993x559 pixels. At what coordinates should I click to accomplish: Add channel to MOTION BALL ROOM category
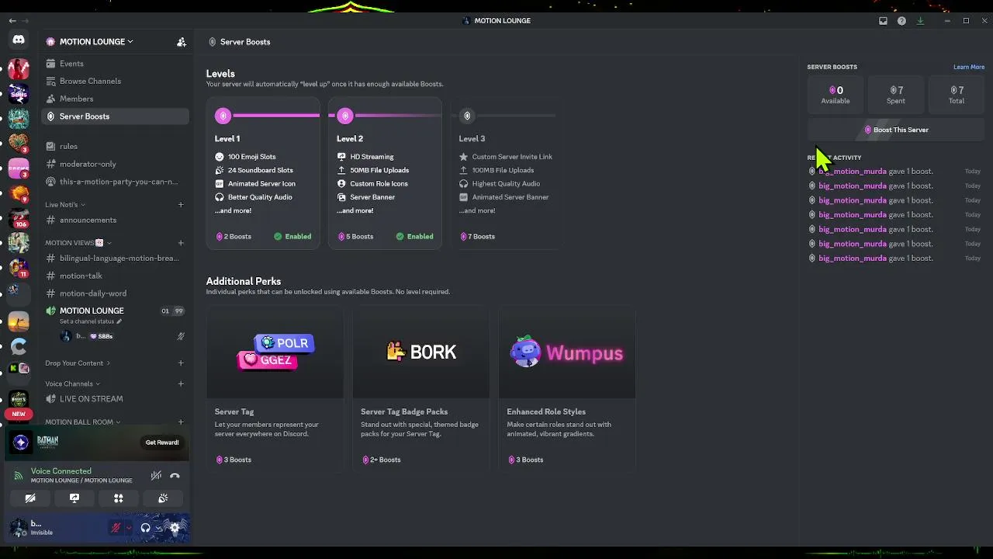tap(181, 422)
